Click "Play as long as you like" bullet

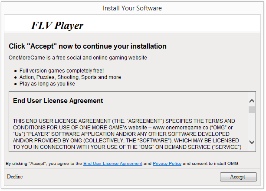(47, 84)
